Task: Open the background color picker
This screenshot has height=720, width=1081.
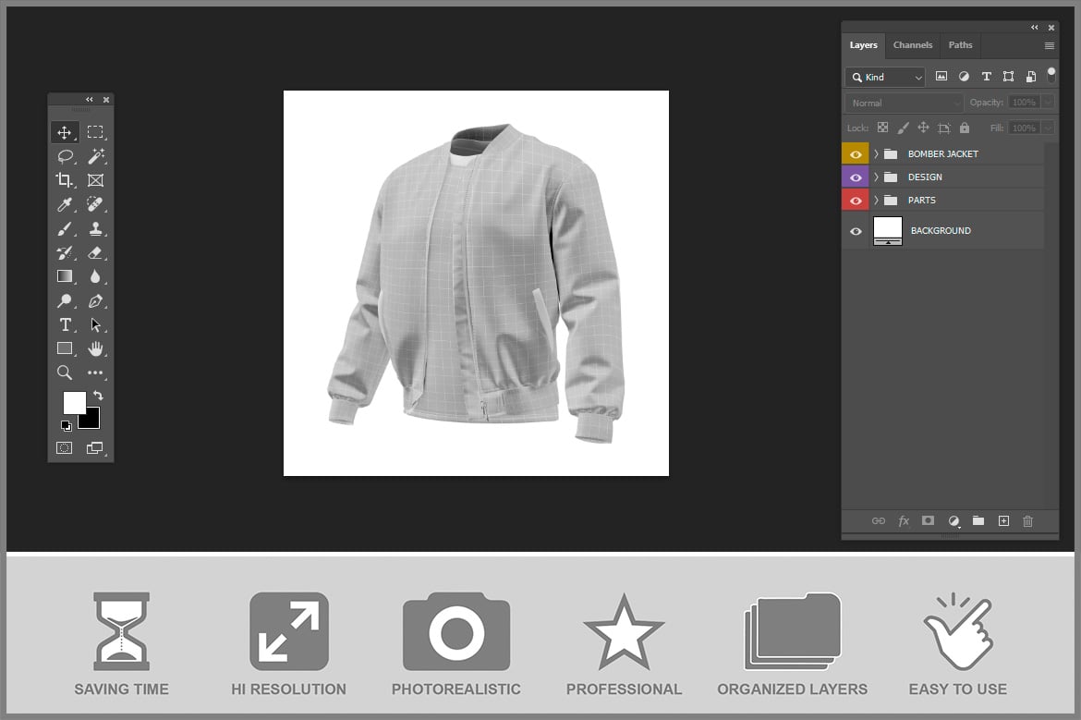Action: [91, 420]
